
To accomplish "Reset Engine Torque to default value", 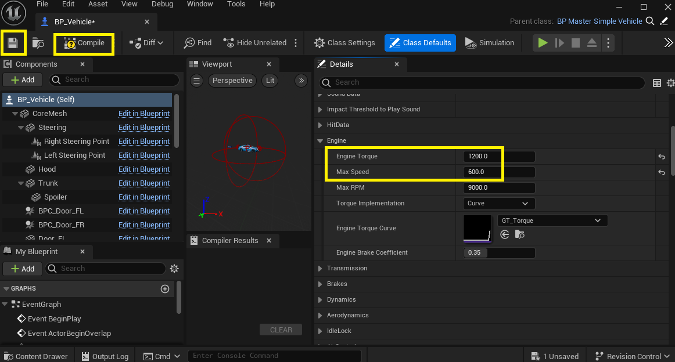I will pyautogui.click(x=661, y=157).
